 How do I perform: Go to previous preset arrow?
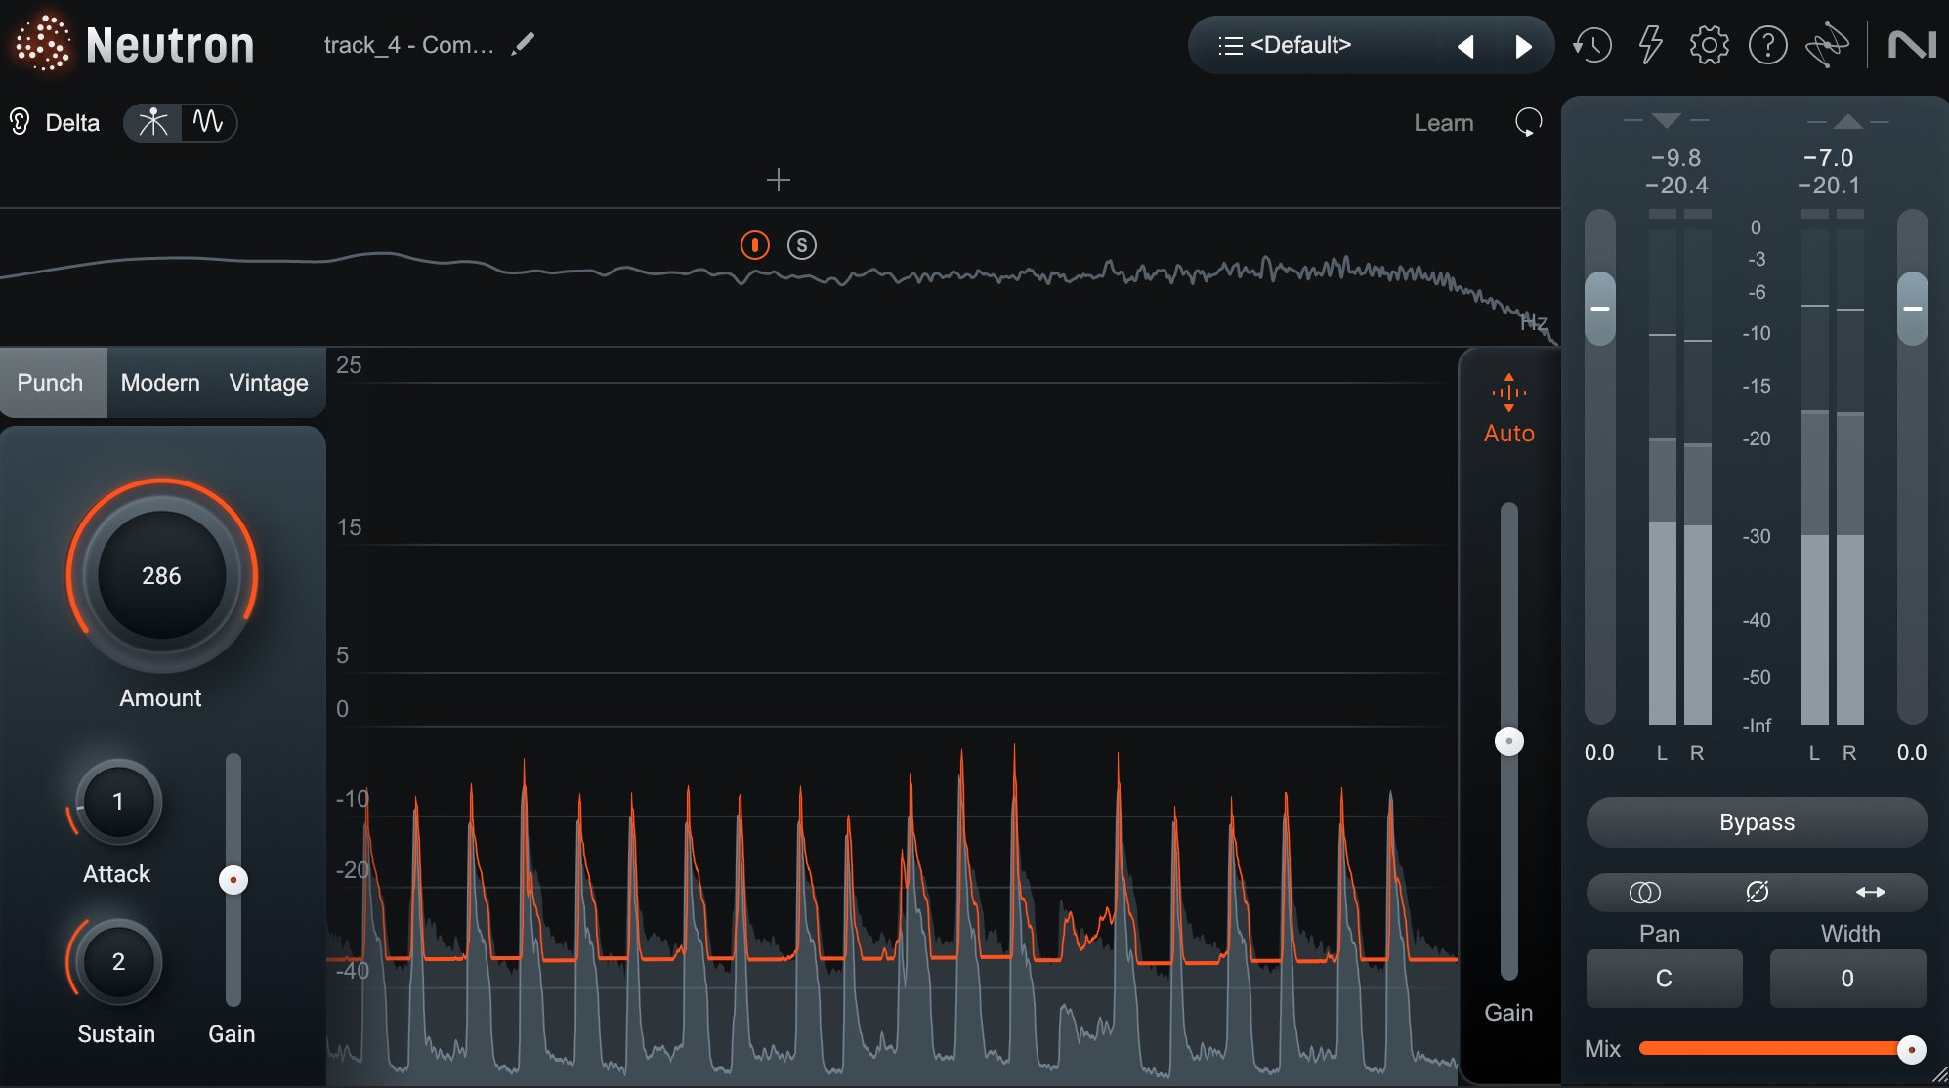click(x=1464, y=46)
